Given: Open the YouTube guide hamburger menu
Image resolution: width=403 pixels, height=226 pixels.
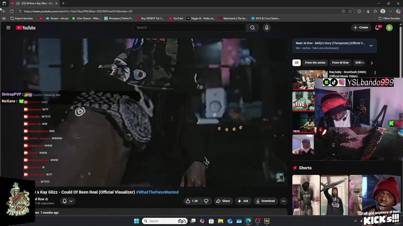Looking at the screenshot, I should point(9,28).
